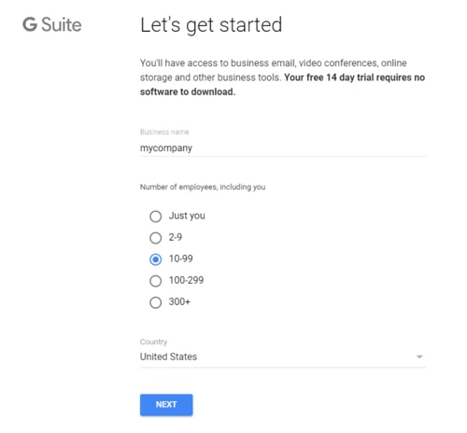Select the 10-99 employees radio button
This screenshot has height=433, width=467.
[155, 259]
